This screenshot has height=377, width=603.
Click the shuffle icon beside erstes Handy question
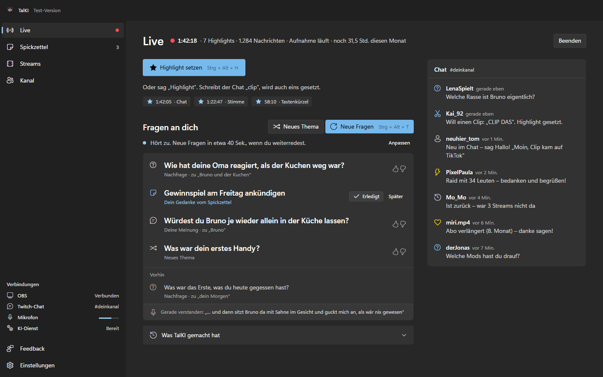[153, 248]
